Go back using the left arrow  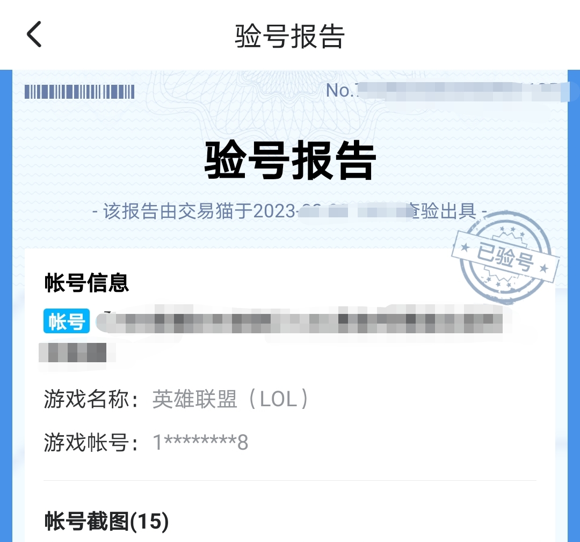tap(34, 34)
